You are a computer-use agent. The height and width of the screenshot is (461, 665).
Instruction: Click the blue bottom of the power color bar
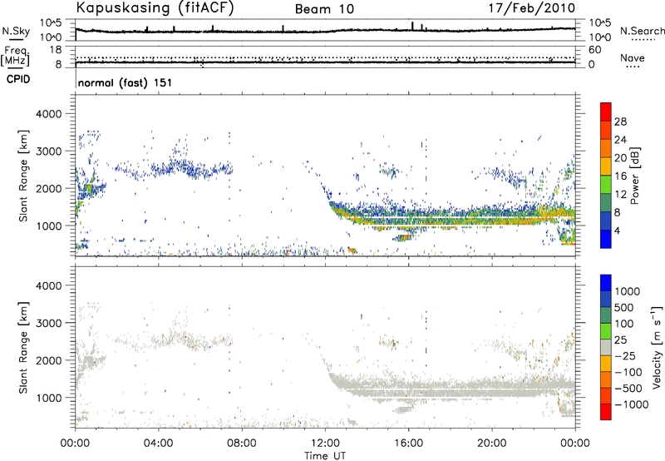[606, 240]
